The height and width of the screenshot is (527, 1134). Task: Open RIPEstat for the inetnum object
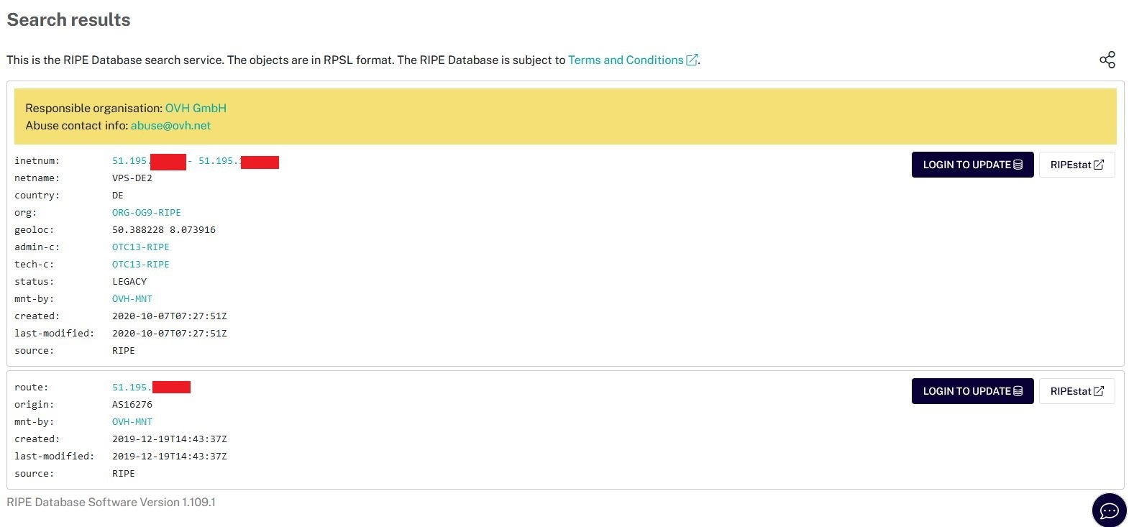1076,165
